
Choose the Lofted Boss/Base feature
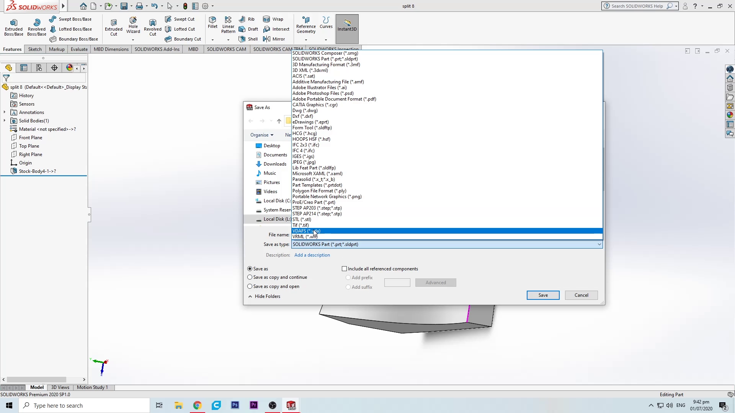pyautogui.click(x=70, y=29)
